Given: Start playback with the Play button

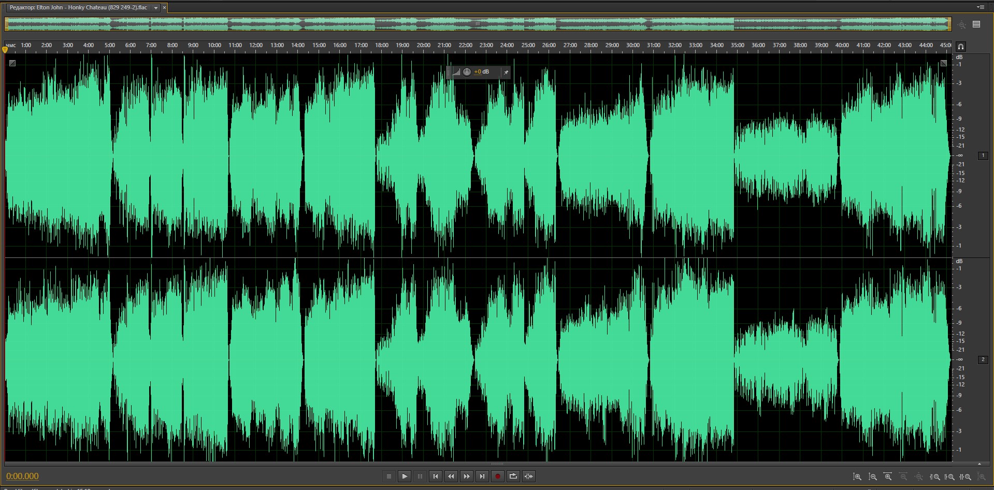Looking at the screenshot, I should (405, 477).
